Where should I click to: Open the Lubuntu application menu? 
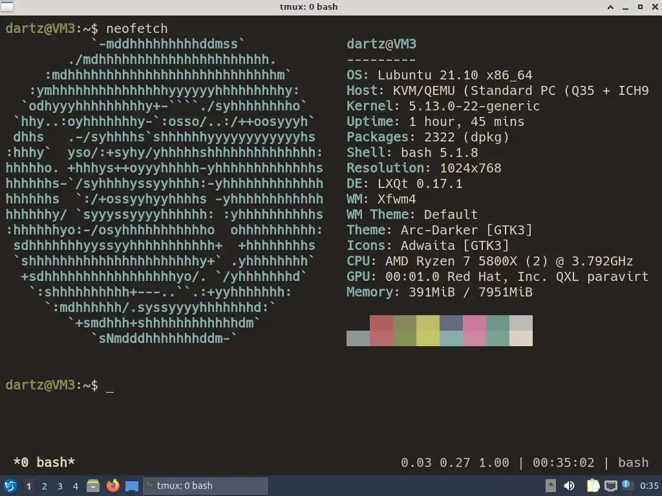coord(10,486)
